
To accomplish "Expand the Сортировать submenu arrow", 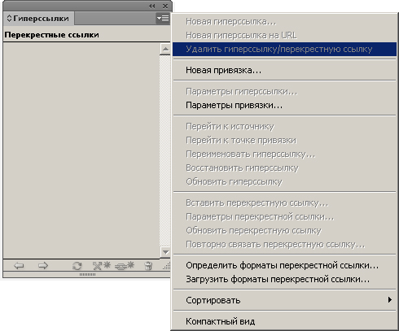I will (x=390, y=300).
